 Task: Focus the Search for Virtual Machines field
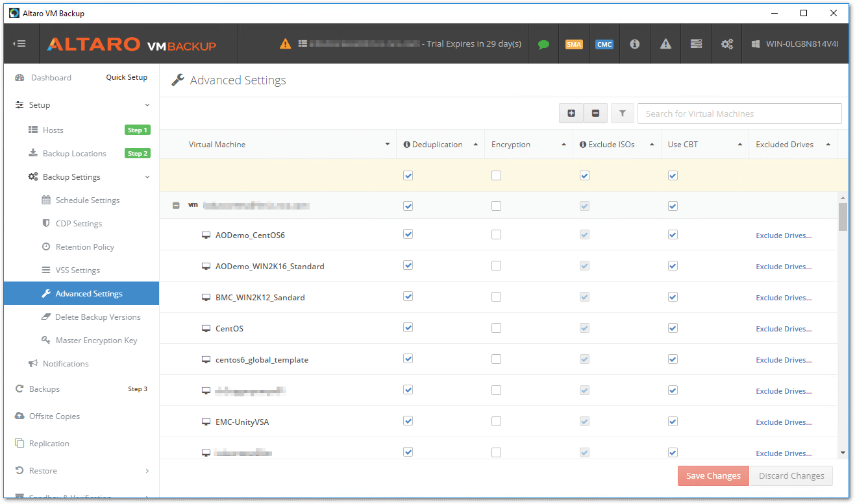(x=739, y=114)
